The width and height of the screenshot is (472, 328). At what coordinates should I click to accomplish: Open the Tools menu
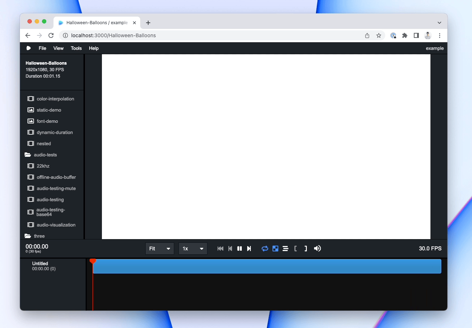tap(76, 48)
